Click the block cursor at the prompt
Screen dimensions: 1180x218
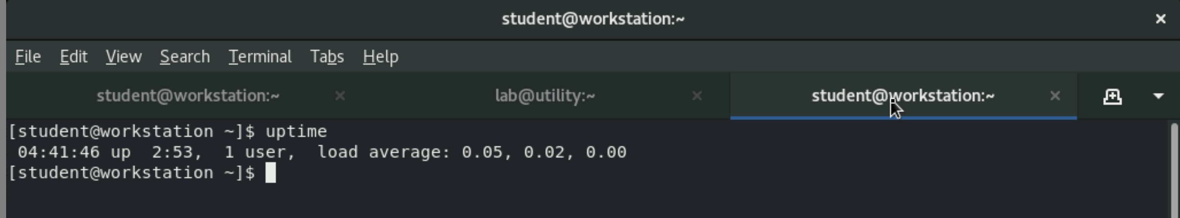click(271, 172)
